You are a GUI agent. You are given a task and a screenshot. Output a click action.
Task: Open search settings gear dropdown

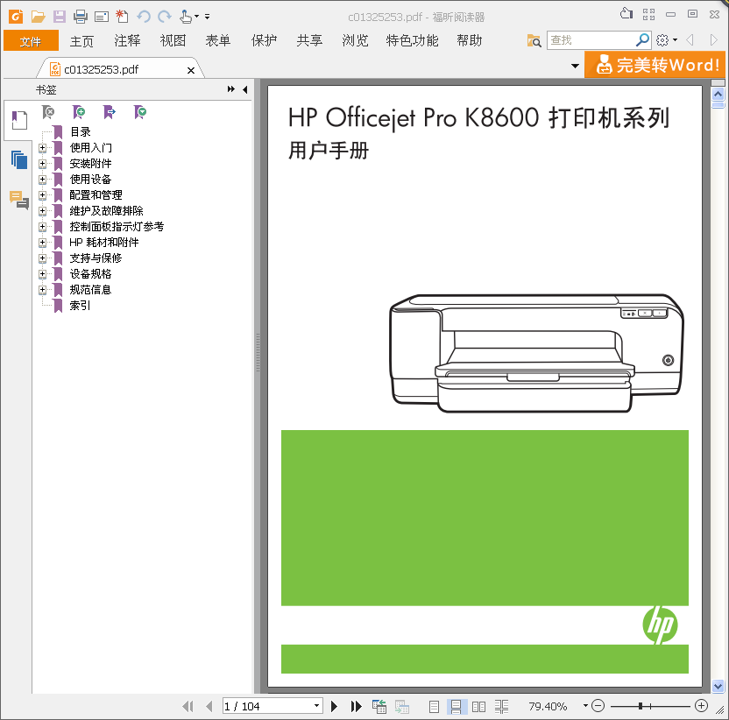666,40
